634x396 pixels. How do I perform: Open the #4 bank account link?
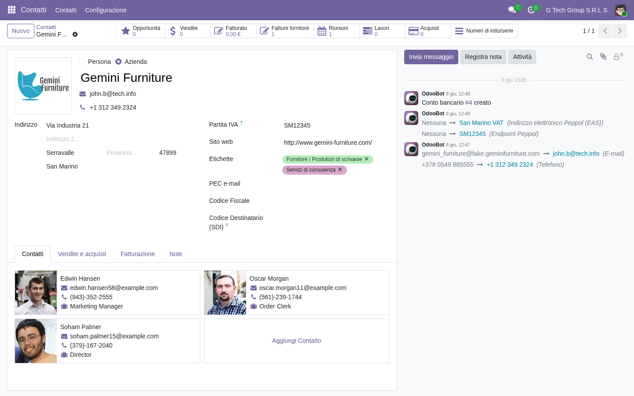pos(468,103)
